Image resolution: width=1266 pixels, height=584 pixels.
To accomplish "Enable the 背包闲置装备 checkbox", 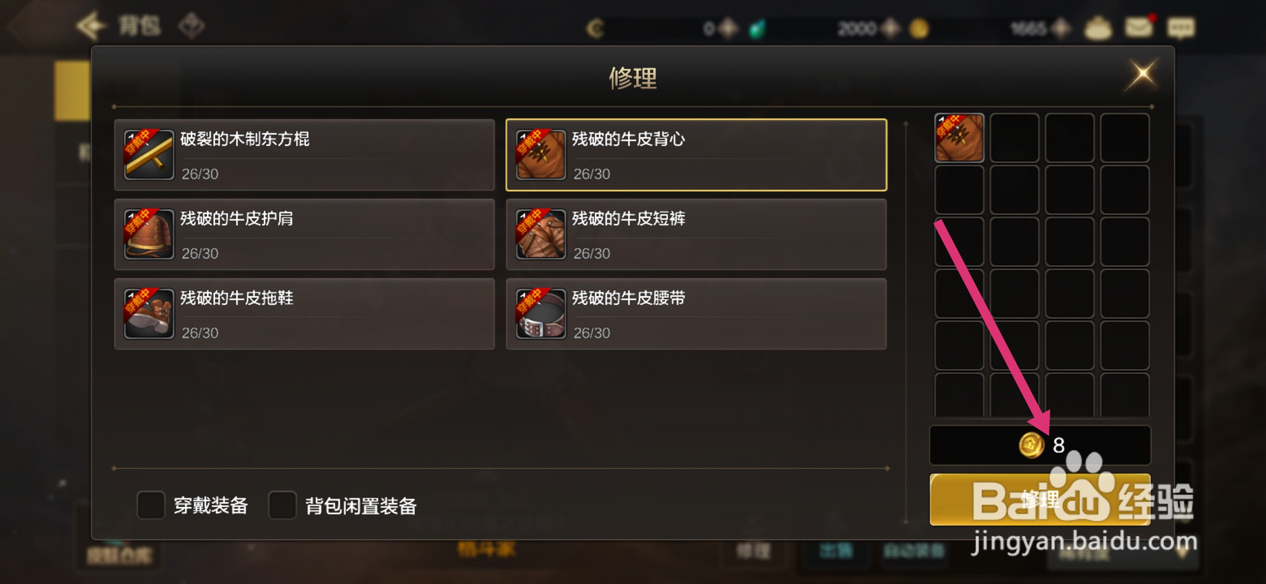I will pyautogui.click(x=282, y=505).
